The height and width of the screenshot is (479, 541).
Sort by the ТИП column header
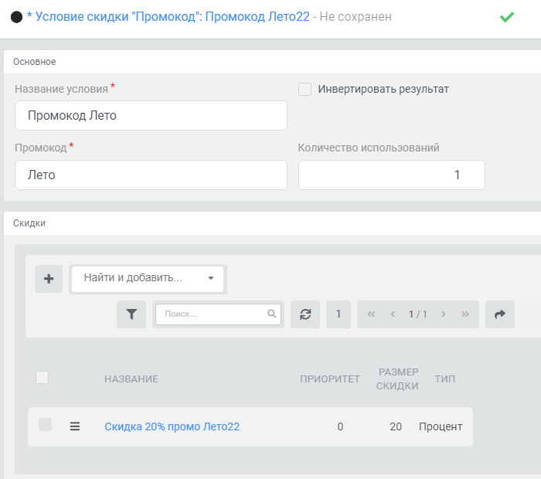(x=445, y=379)
